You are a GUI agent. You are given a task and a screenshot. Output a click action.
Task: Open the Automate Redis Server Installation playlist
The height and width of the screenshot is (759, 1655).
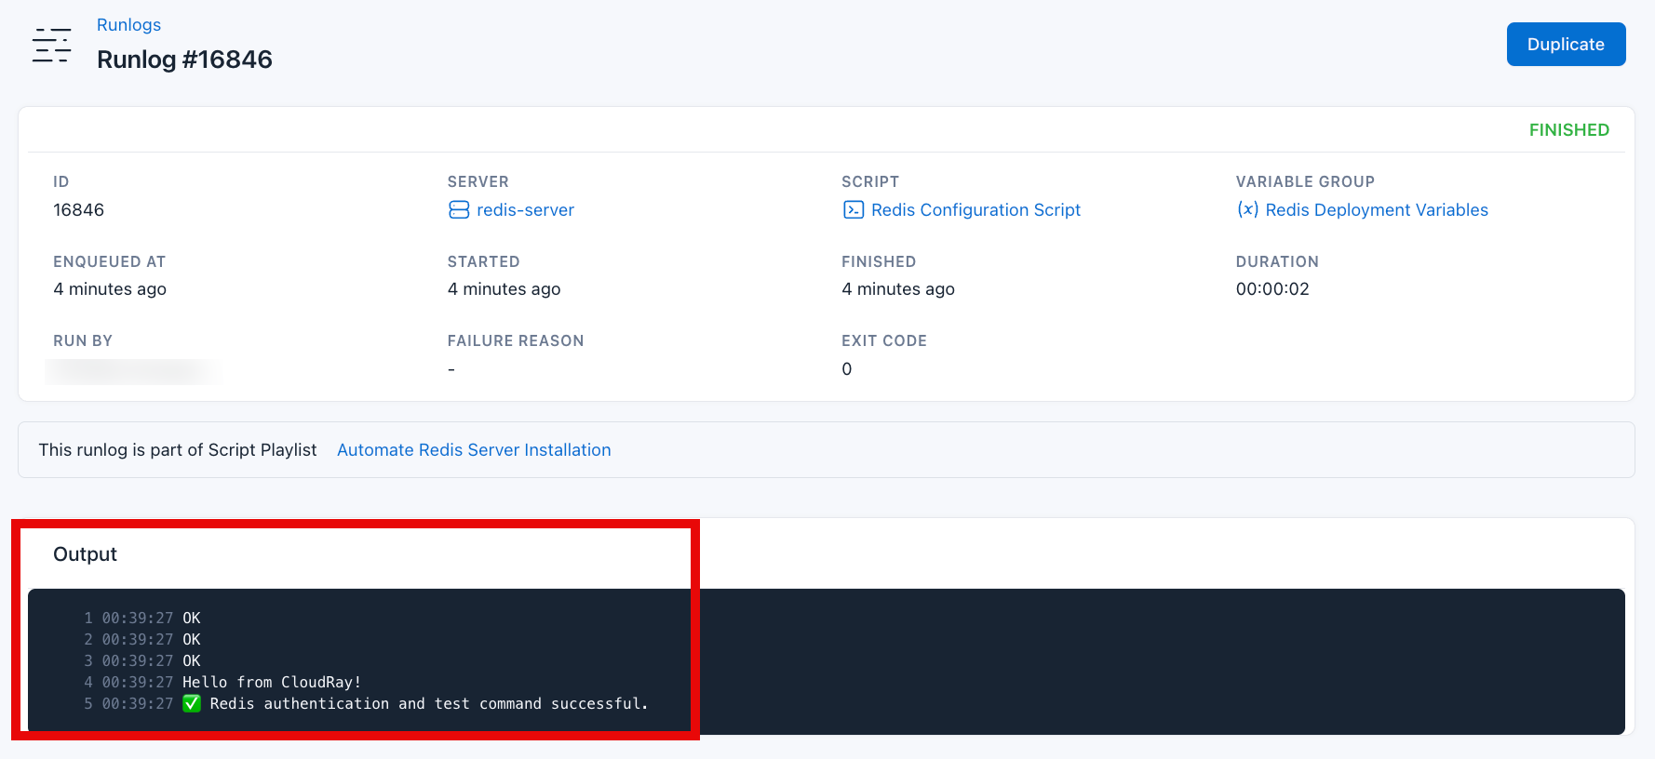coord(474,450)
